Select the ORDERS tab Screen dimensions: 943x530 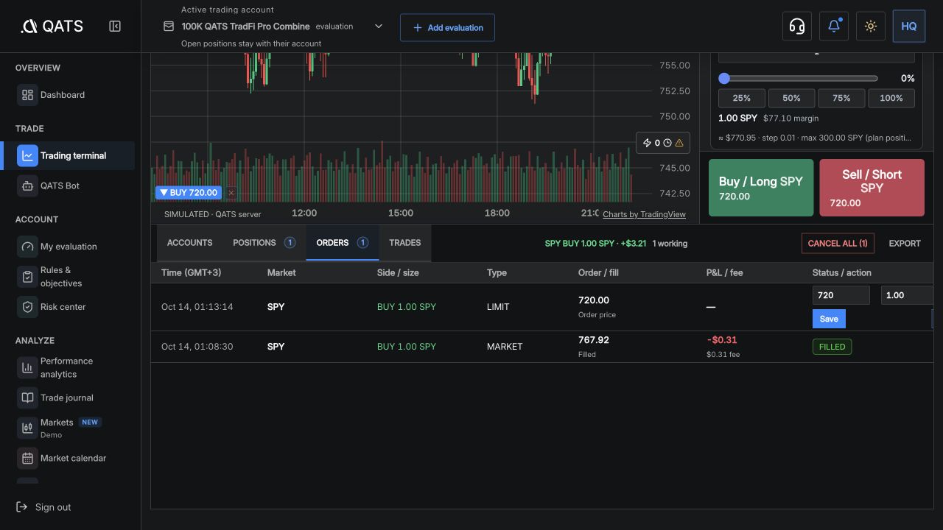pyautogui.click(x=343, y=243)
